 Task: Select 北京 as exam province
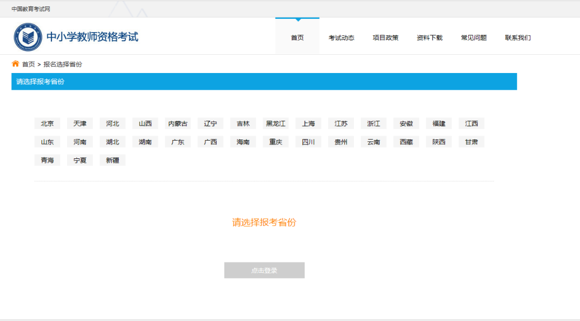point(47,123)
